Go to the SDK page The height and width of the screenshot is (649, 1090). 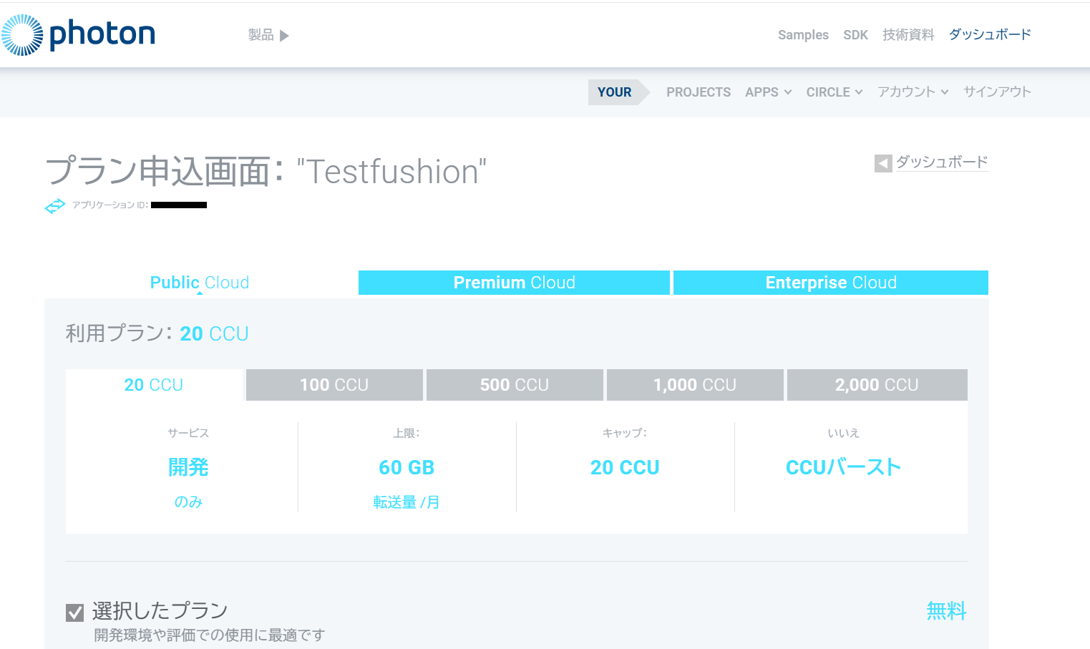pos(855,35)
